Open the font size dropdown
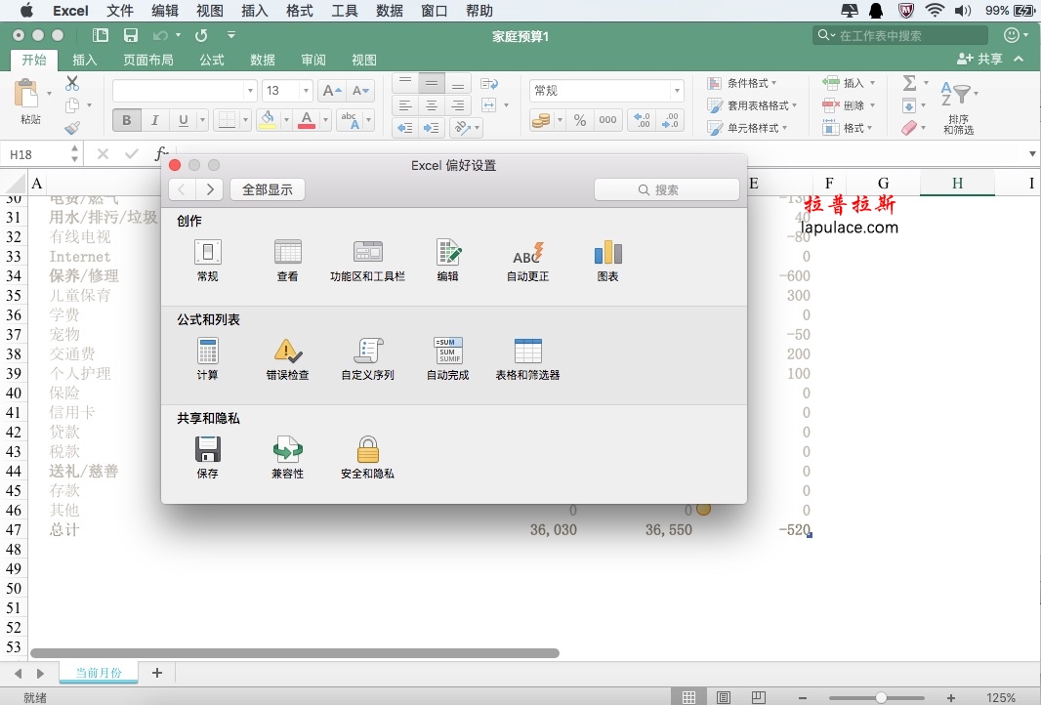This screenshot has width=1041, height=705. pos(306,91)
